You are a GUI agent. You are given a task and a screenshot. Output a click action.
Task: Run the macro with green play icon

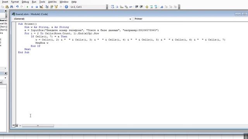pos(28,7)
